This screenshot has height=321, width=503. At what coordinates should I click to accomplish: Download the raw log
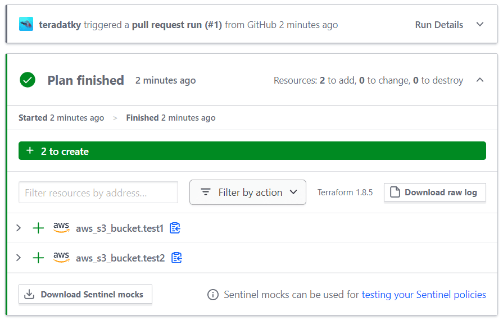[x=434, y=192]
